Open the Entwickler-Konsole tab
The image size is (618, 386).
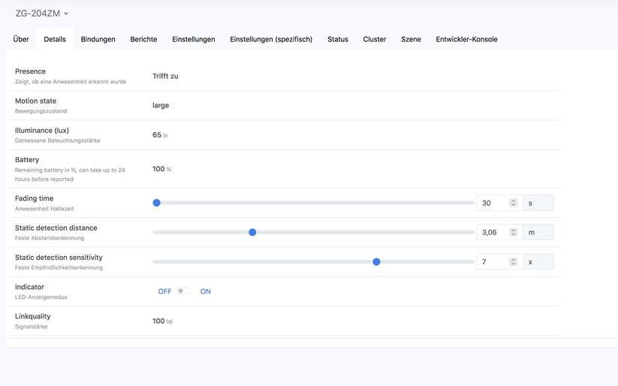click(466, 39)
